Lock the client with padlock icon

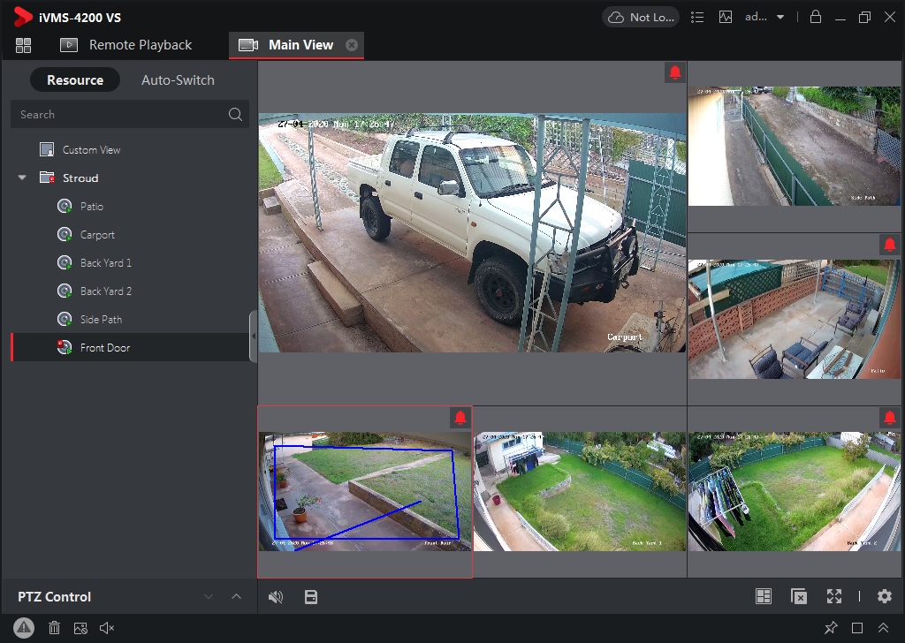coord(816,17)
